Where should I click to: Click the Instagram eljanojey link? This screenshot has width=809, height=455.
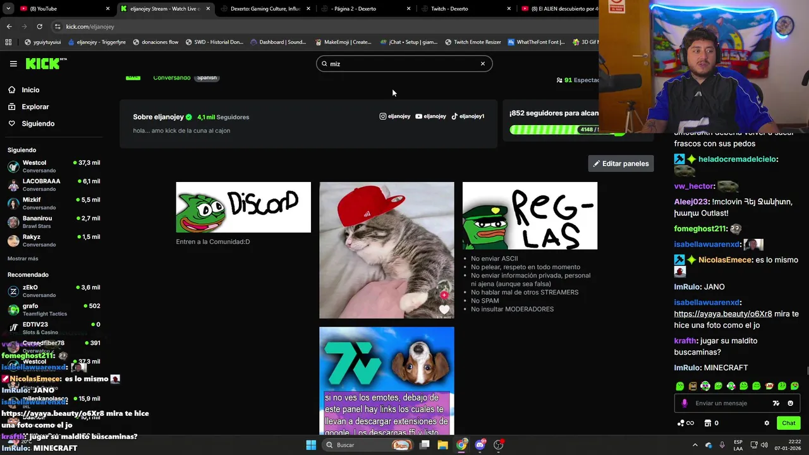(394, 116)
